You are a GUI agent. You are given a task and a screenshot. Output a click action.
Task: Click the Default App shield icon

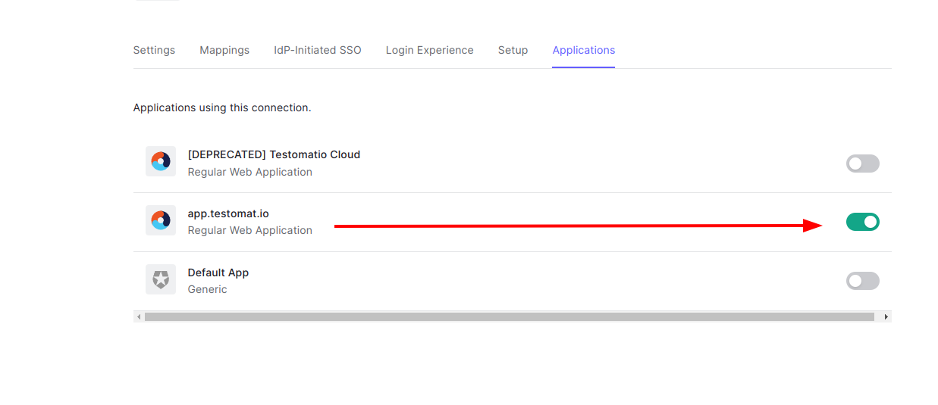point(161,279)
